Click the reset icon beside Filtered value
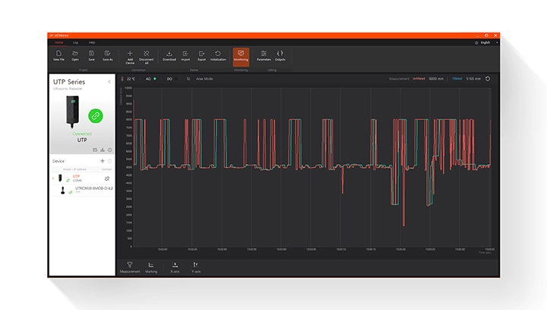The width and height of the screenshot is (547, 310). click(487, 78)
